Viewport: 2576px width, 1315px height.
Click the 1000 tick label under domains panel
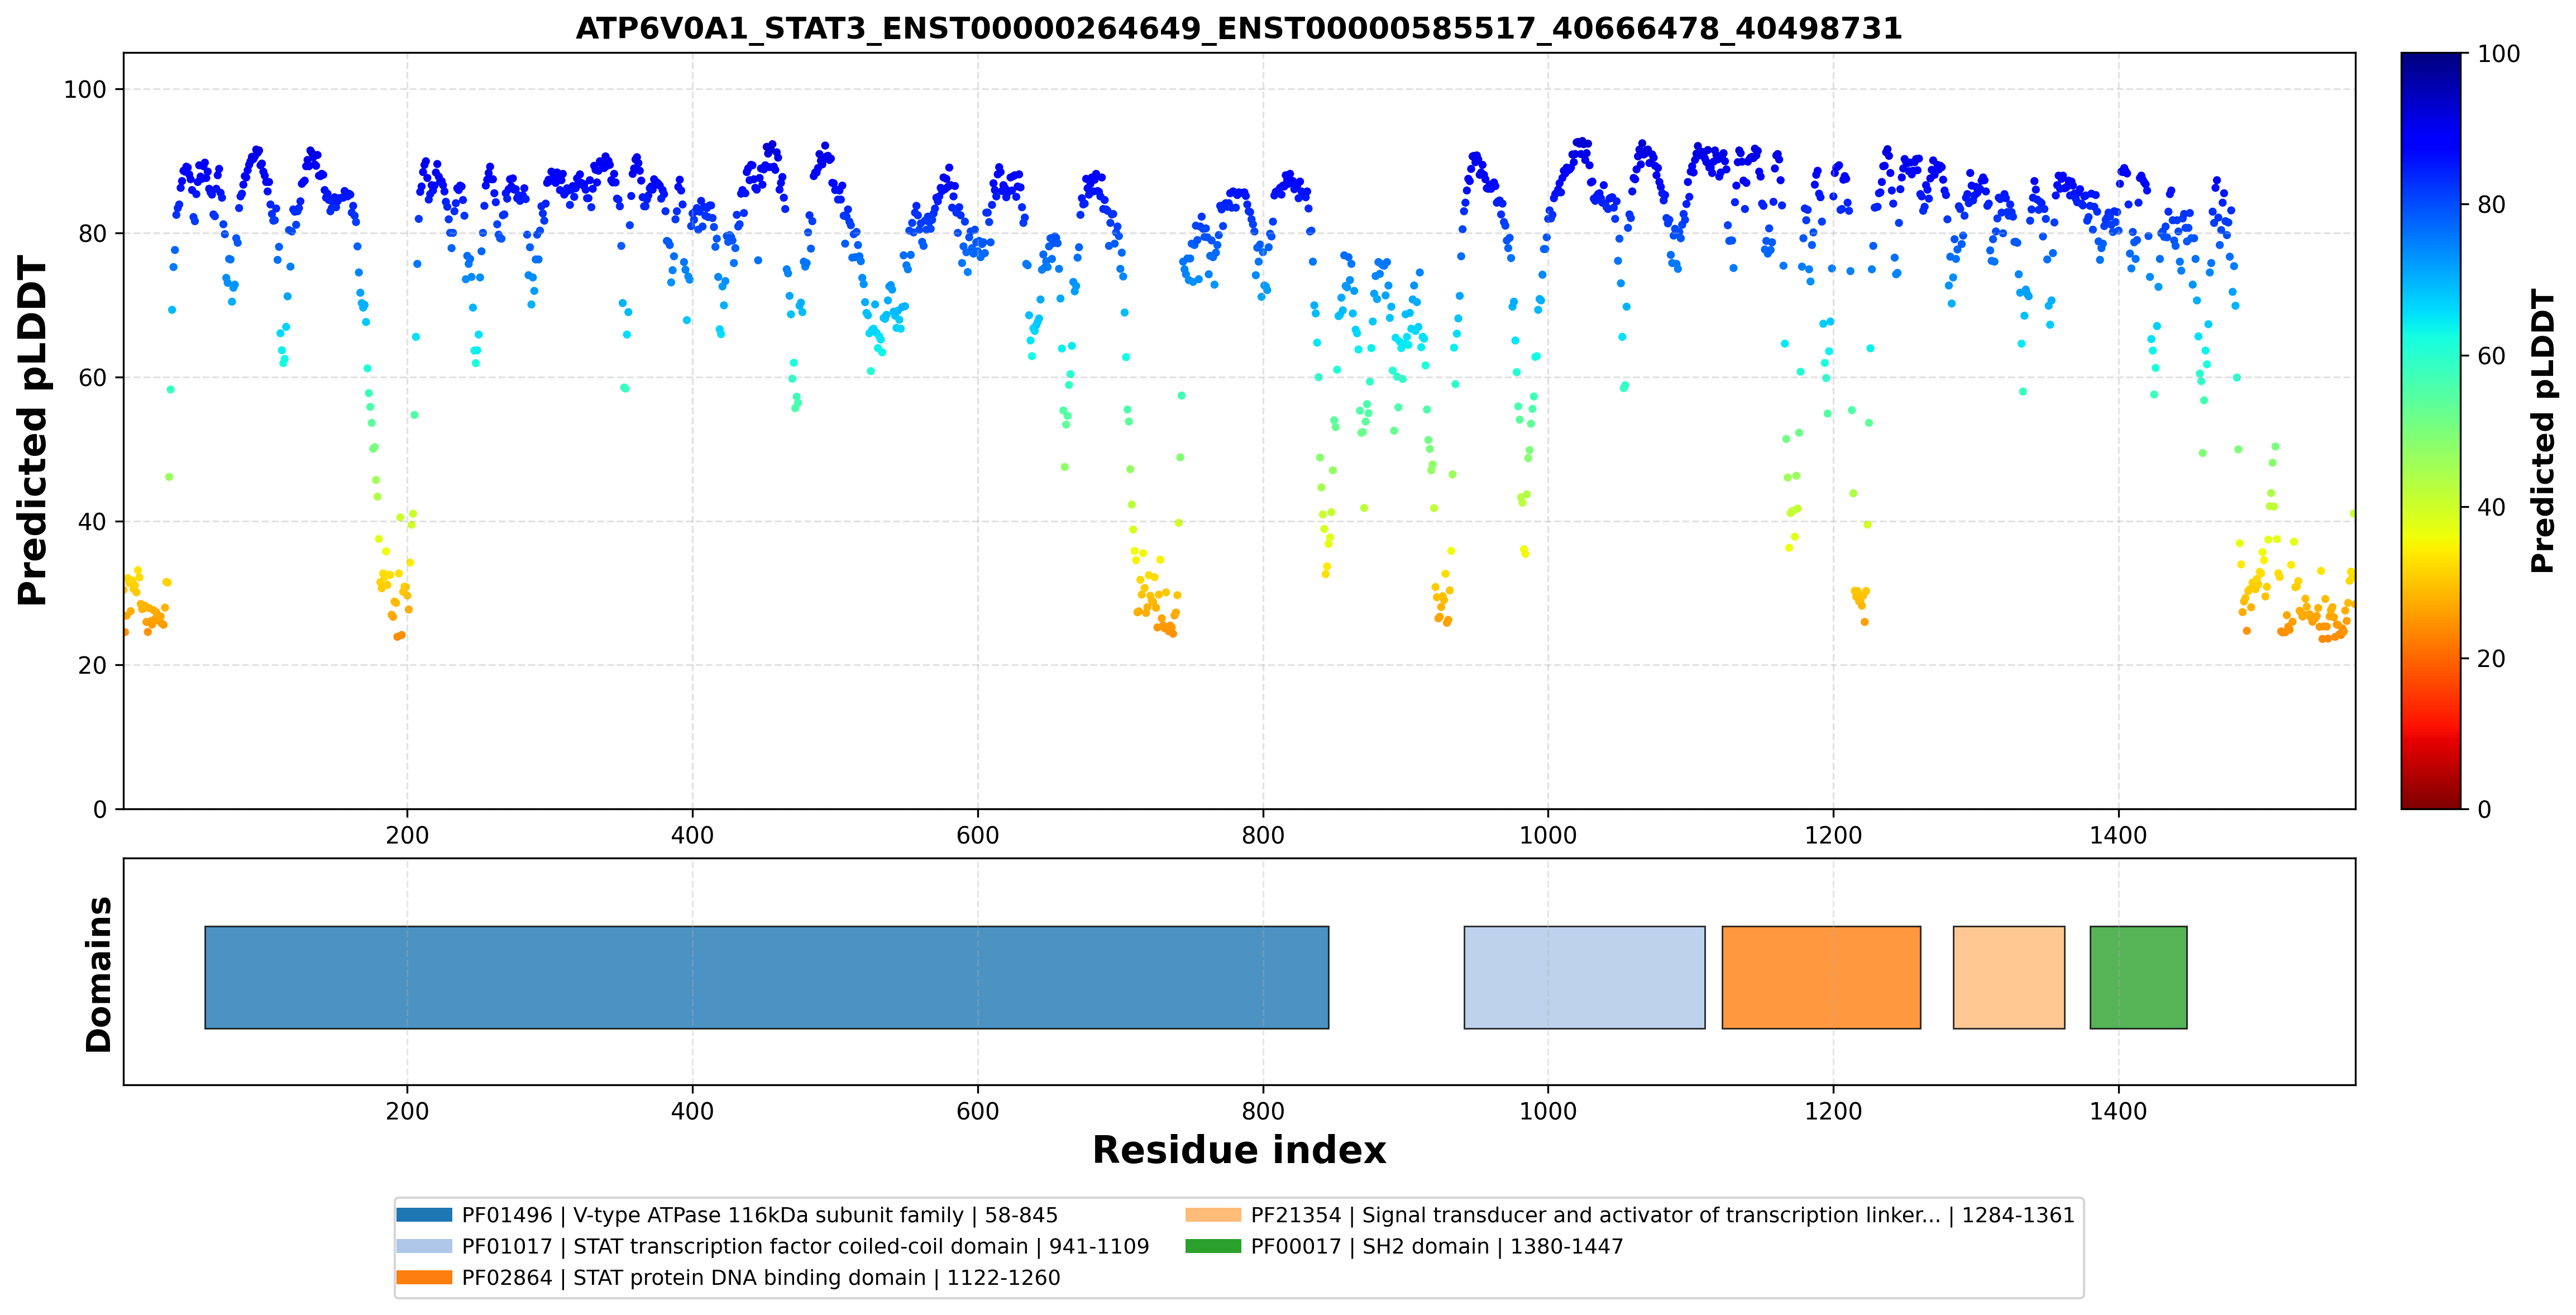1548,1111
